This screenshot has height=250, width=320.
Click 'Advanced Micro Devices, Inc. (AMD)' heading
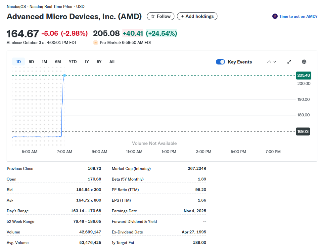(x=74, y=17)
